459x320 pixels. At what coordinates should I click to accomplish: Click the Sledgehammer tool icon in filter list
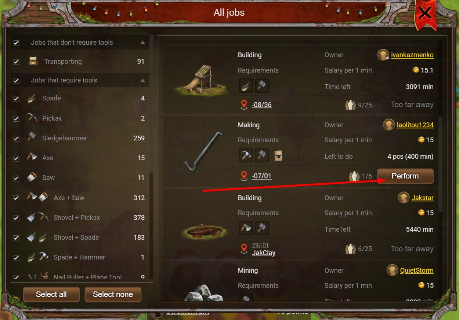pyautogui.click(x=32, y=137)
